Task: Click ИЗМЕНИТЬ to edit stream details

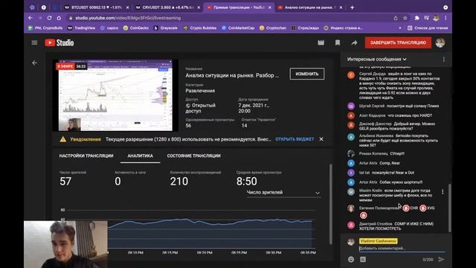Action: tap(307, 74)
